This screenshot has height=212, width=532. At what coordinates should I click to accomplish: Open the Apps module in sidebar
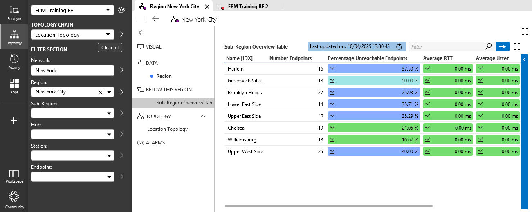point(14,86)
